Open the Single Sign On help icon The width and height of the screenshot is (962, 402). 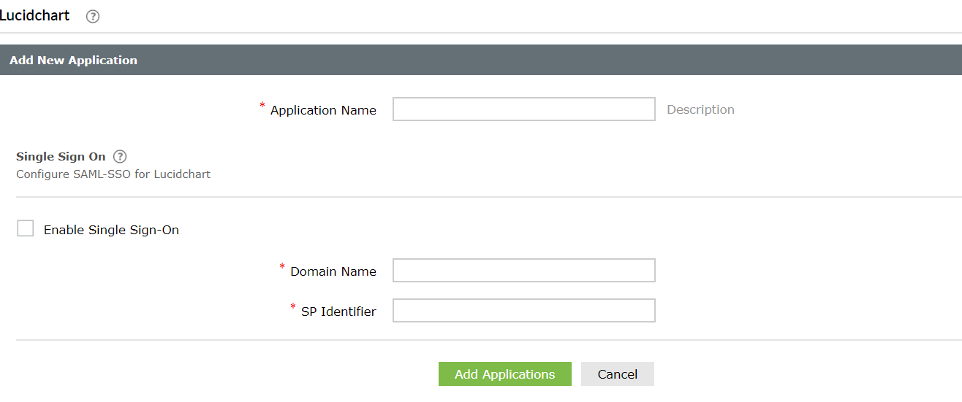[x=121, y=156]
